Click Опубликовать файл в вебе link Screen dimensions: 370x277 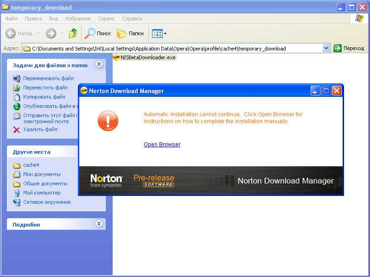51,107
